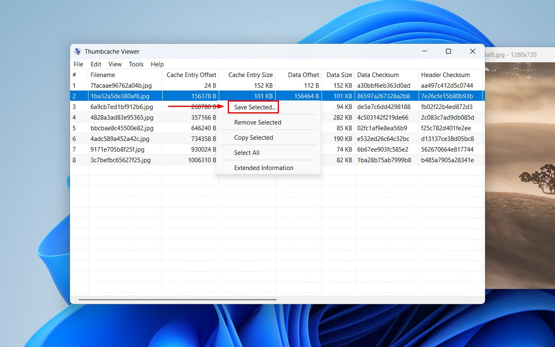Select file 4adc589a452a42c.jpg
The height and width of the screenshot is (347, 555).
click(x=120, y=139)
